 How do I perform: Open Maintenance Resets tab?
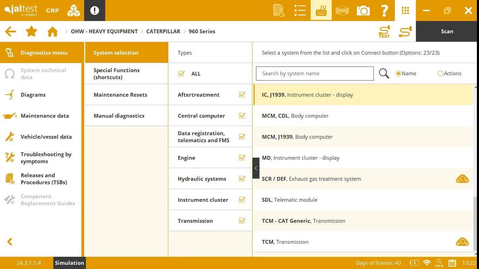[120, 95]
